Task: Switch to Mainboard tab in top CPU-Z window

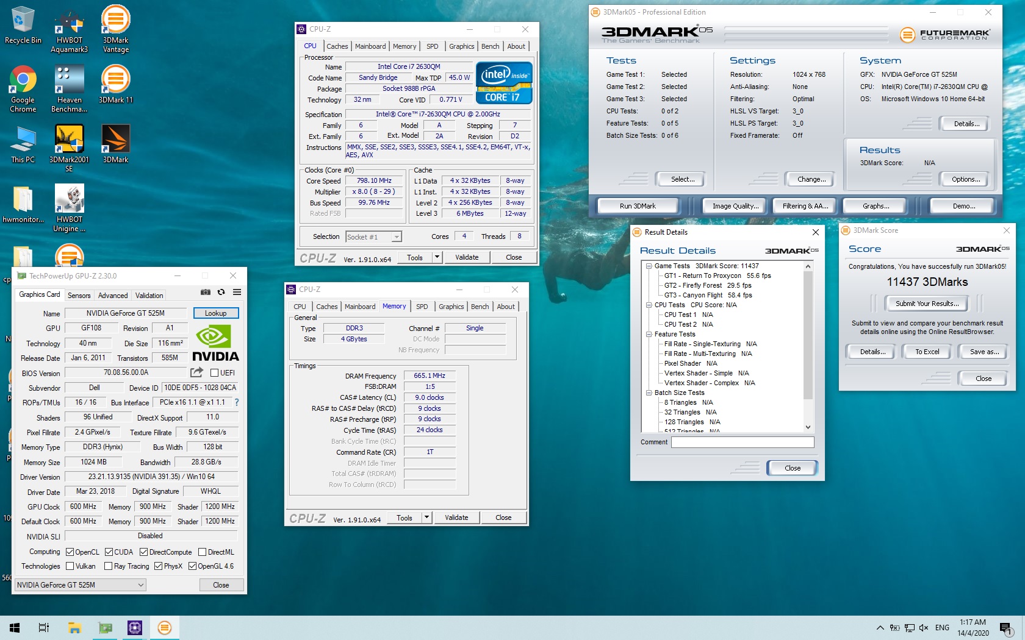Action: pyautogui.click(x=370, y=46)
